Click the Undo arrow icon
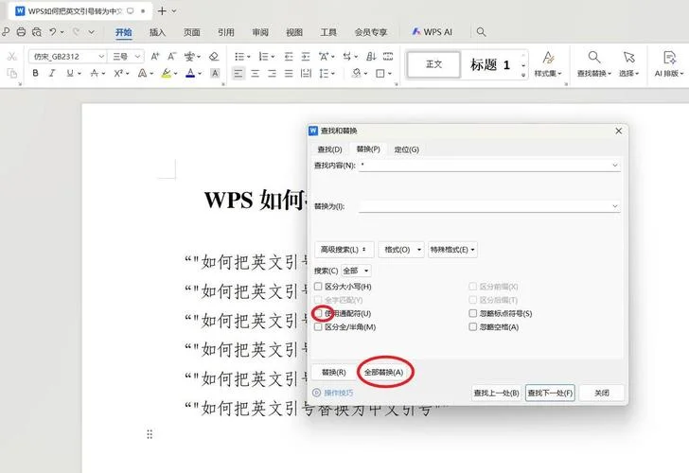The width and height of the screenshot is (689, 473). click(53, 31)
